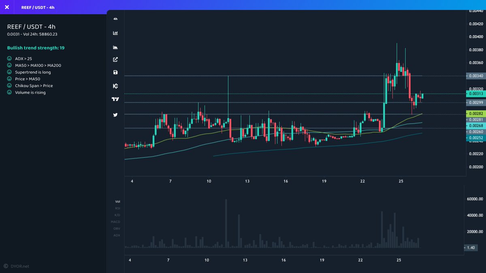Click 'Volume is rising' condition
Image resolution: width=486 pixels, height=273 pixels.
[x=30, y=93]
